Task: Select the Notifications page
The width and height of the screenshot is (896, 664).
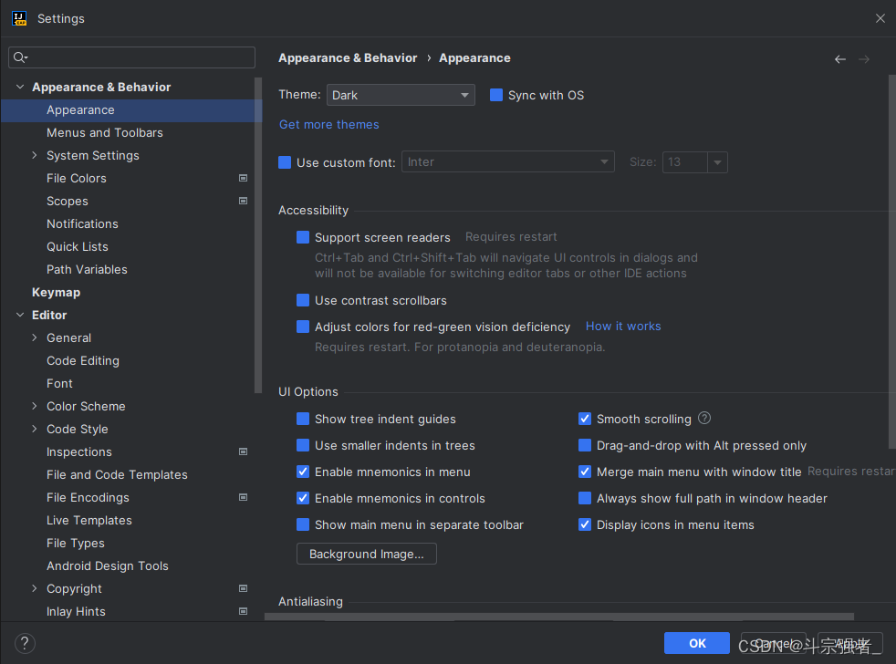Action: (82, 224)
